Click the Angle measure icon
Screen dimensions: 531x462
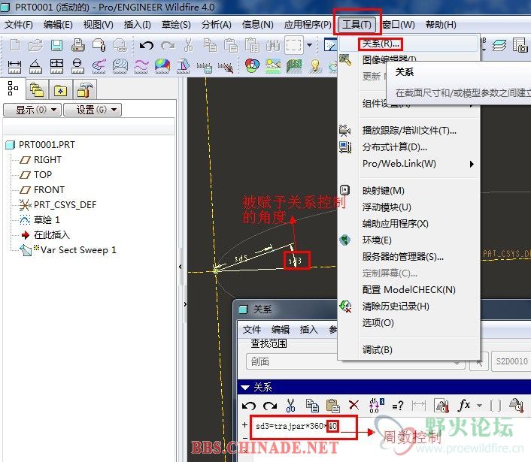coord(35,66)
